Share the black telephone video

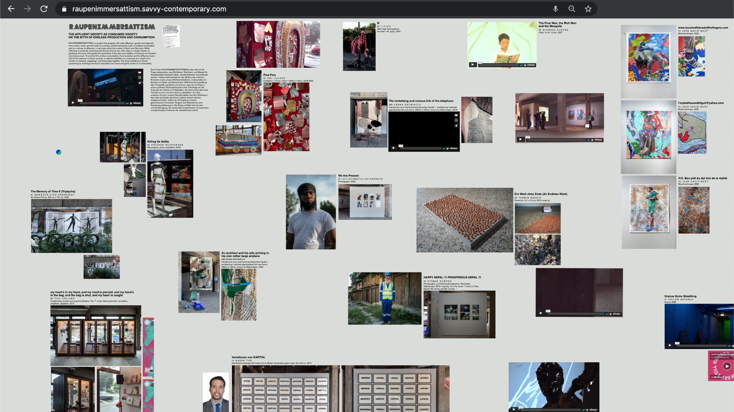pyautogui.click(x=456, y=126)
